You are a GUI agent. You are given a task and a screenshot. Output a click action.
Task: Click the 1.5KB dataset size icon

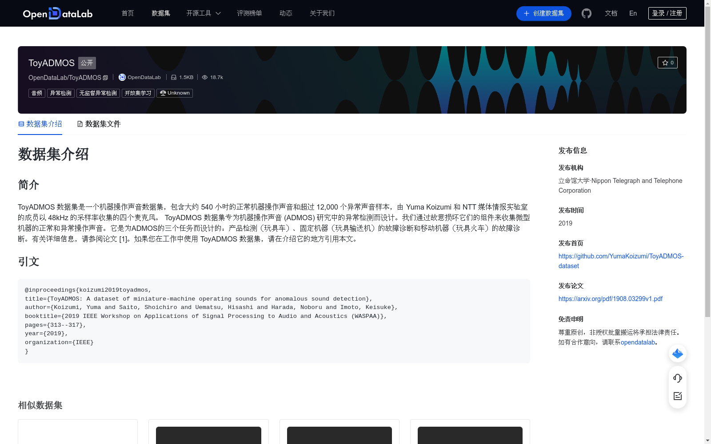coord(174,77)
